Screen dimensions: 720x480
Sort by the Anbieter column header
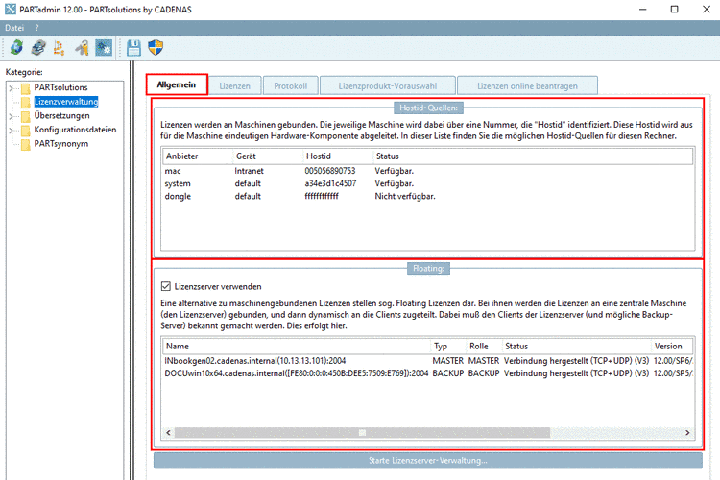click(x=198, y=156)
